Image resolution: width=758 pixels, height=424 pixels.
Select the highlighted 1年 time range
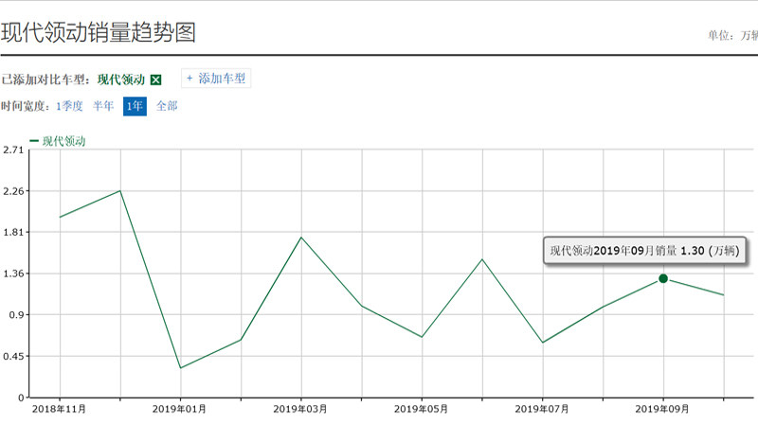pyautogui.click(x=135, y=106)
